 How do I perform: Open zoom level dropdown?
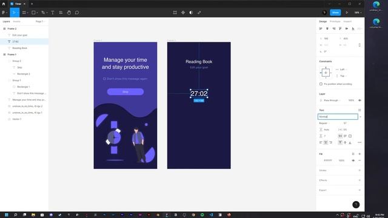click(x=358, y=12)
